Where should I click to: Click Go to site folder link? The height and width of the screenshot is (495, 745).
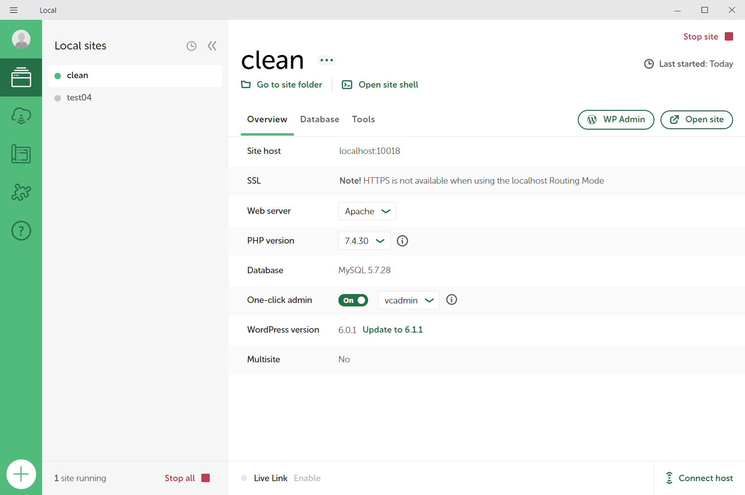pos(281,85)
